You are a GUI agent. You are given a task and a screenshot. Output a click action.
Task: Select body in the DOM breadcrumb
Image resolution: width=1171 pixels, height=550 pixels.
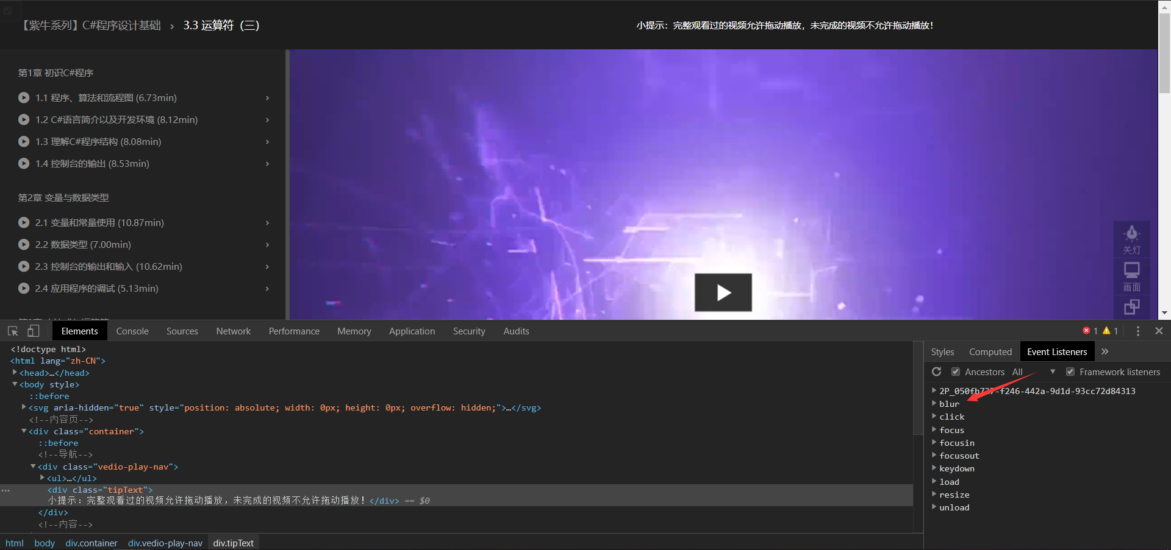point(45,543)
